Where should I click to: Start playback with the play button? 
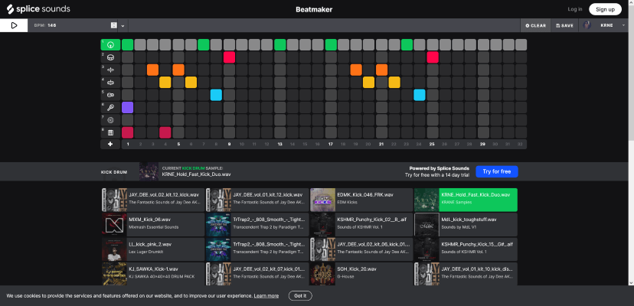click(x=14, y=25)
